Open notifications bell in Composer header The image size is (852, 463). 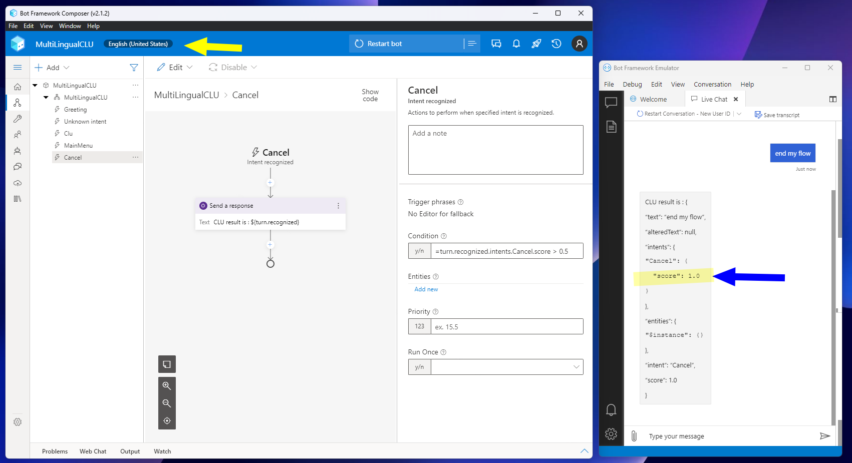[x=516, y=44]
